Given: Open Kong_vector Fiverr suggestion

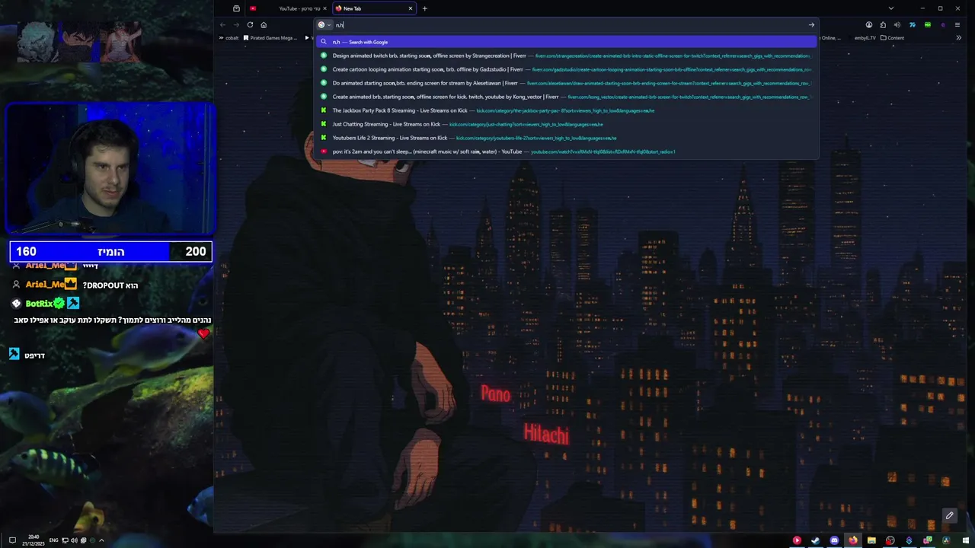Looking at the screenshot, I should (567, 97).
